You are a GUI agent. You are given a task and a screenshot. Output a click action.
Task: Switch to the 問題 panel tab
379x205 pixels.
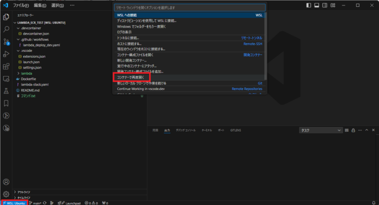[x=155, y=130]
